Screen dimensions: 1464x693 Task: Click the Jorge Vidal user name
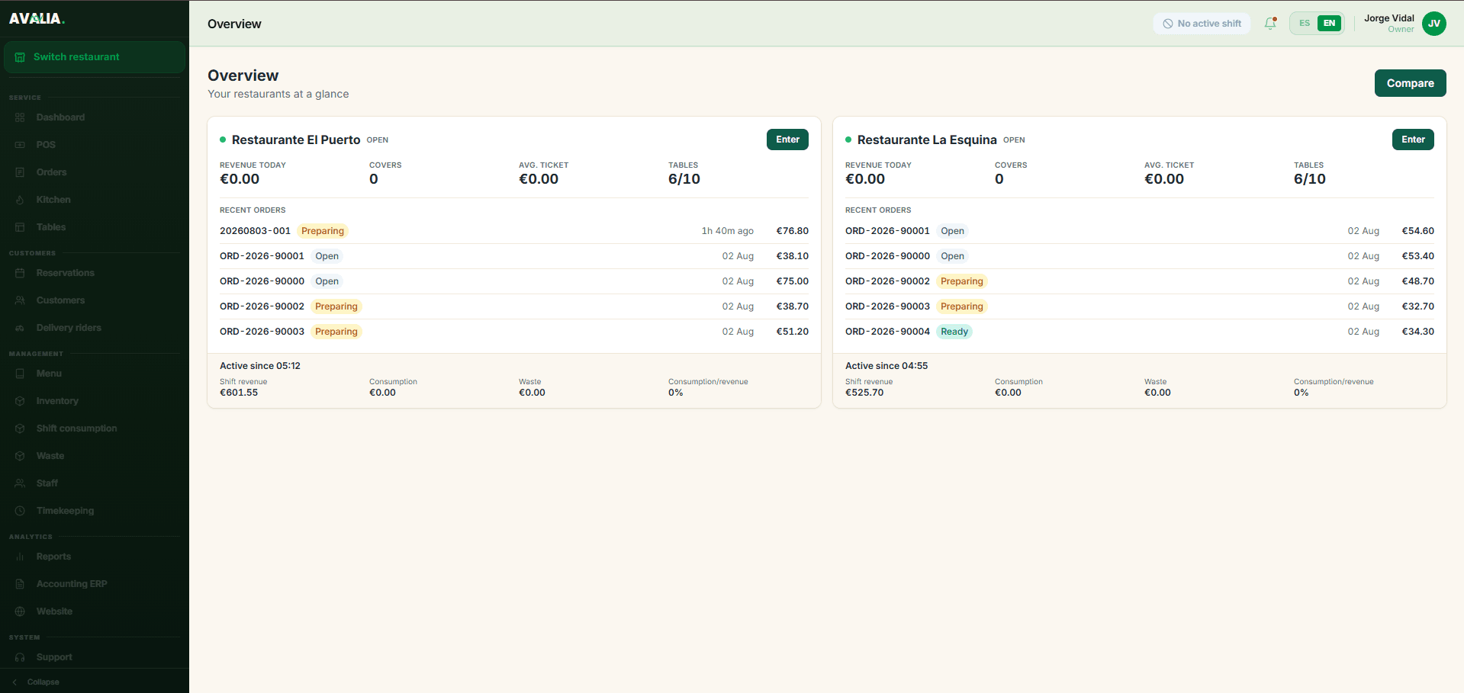(x=1389, y=18)
